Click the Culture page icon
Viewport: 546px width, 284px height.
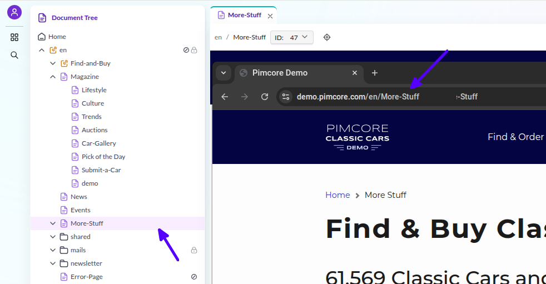click(x=75, y=103)
